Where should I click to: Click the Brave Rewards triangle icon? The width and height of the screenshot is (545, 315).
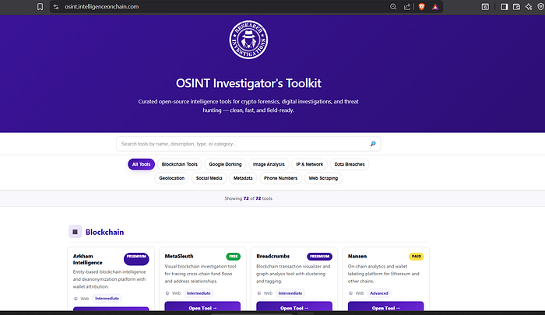[435, 6]
